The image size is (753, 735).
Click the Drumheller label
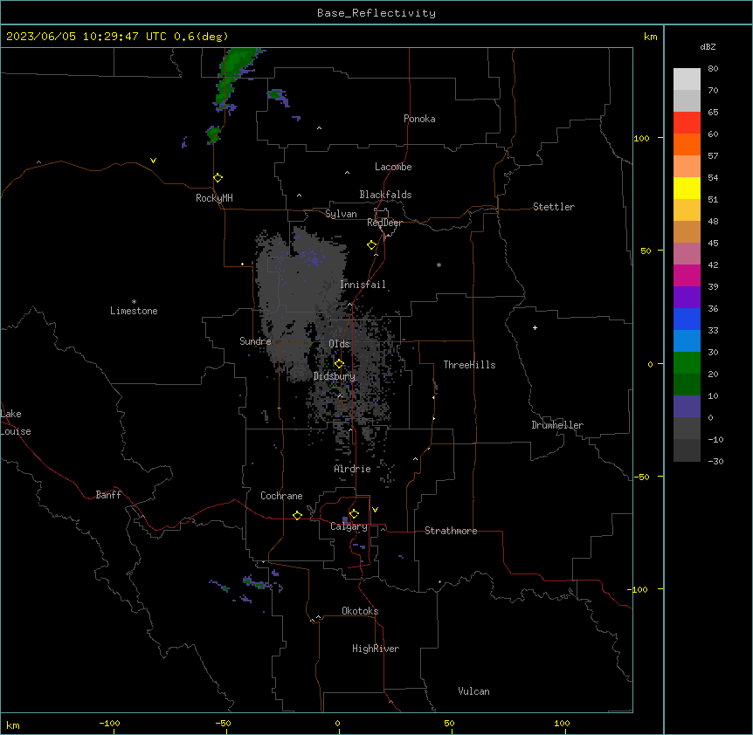pos(557,425)
